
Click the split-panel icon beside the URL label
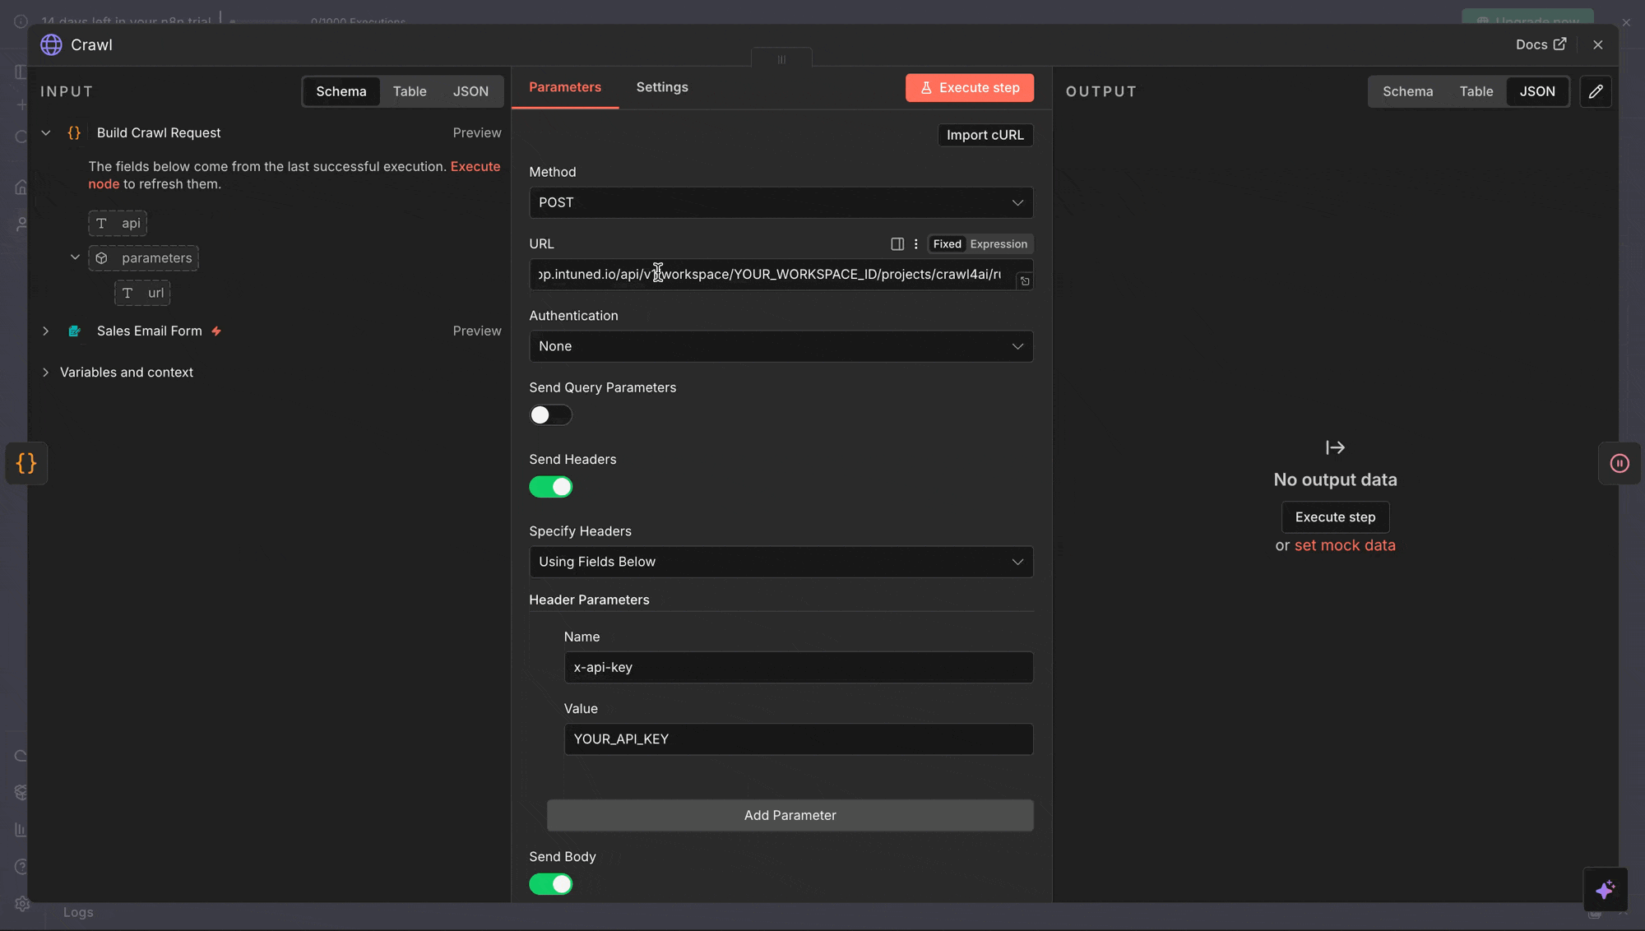tap(896, 243)
